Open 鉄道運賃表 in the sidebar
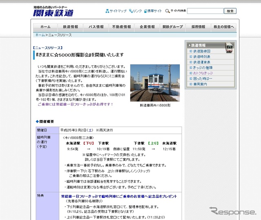 click(x=202, y=62)
